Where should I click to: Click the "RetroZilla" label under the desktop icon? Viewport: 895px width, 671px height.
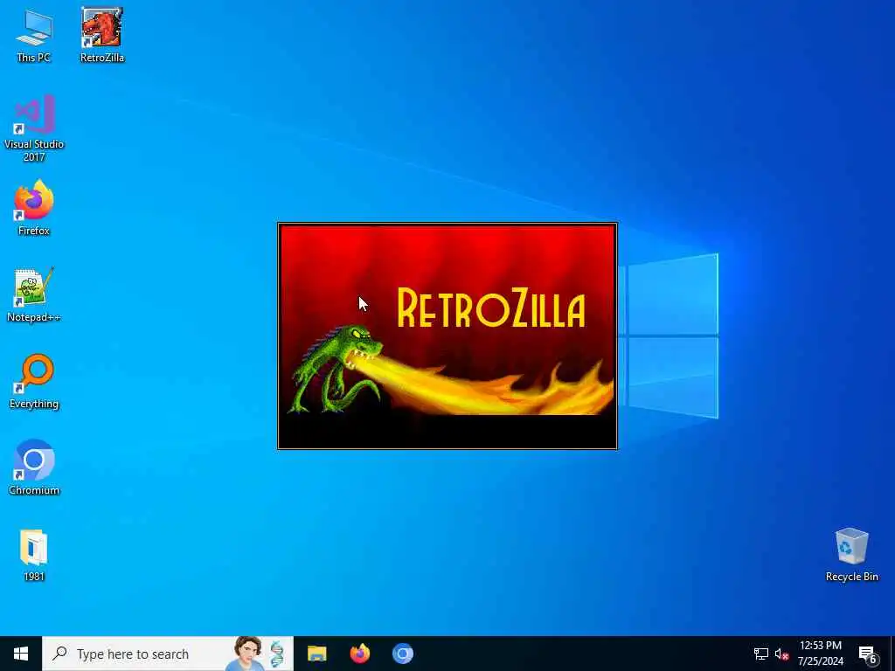click(102, 58)
